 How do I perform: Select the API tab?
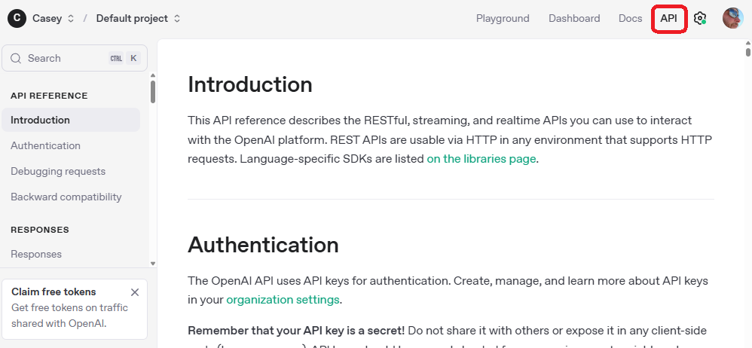668,18
